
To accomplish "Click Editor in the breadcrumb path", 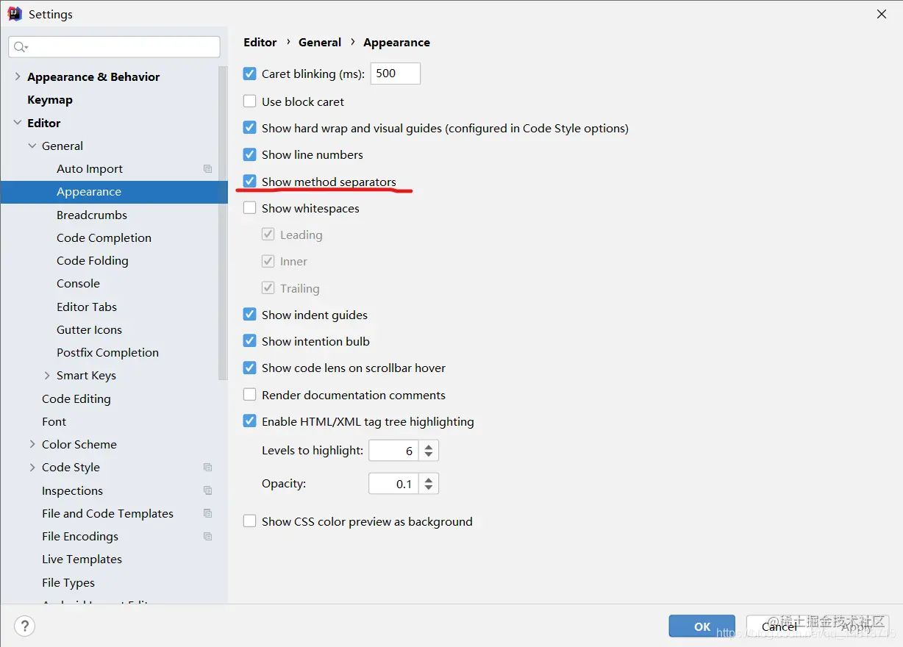I will [260, 42].
